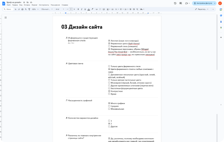
Task: Check the cloud save status icon
Action: pos(31,2)
